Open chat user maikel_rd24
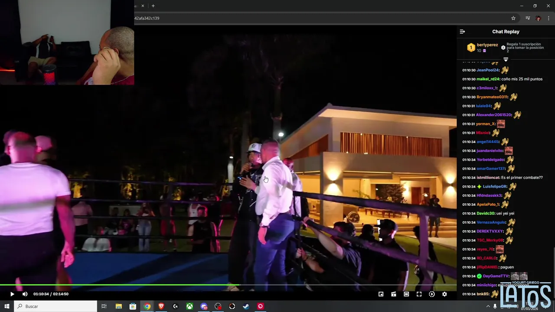Viewport: 555px width, 312px height. [488, 79]
